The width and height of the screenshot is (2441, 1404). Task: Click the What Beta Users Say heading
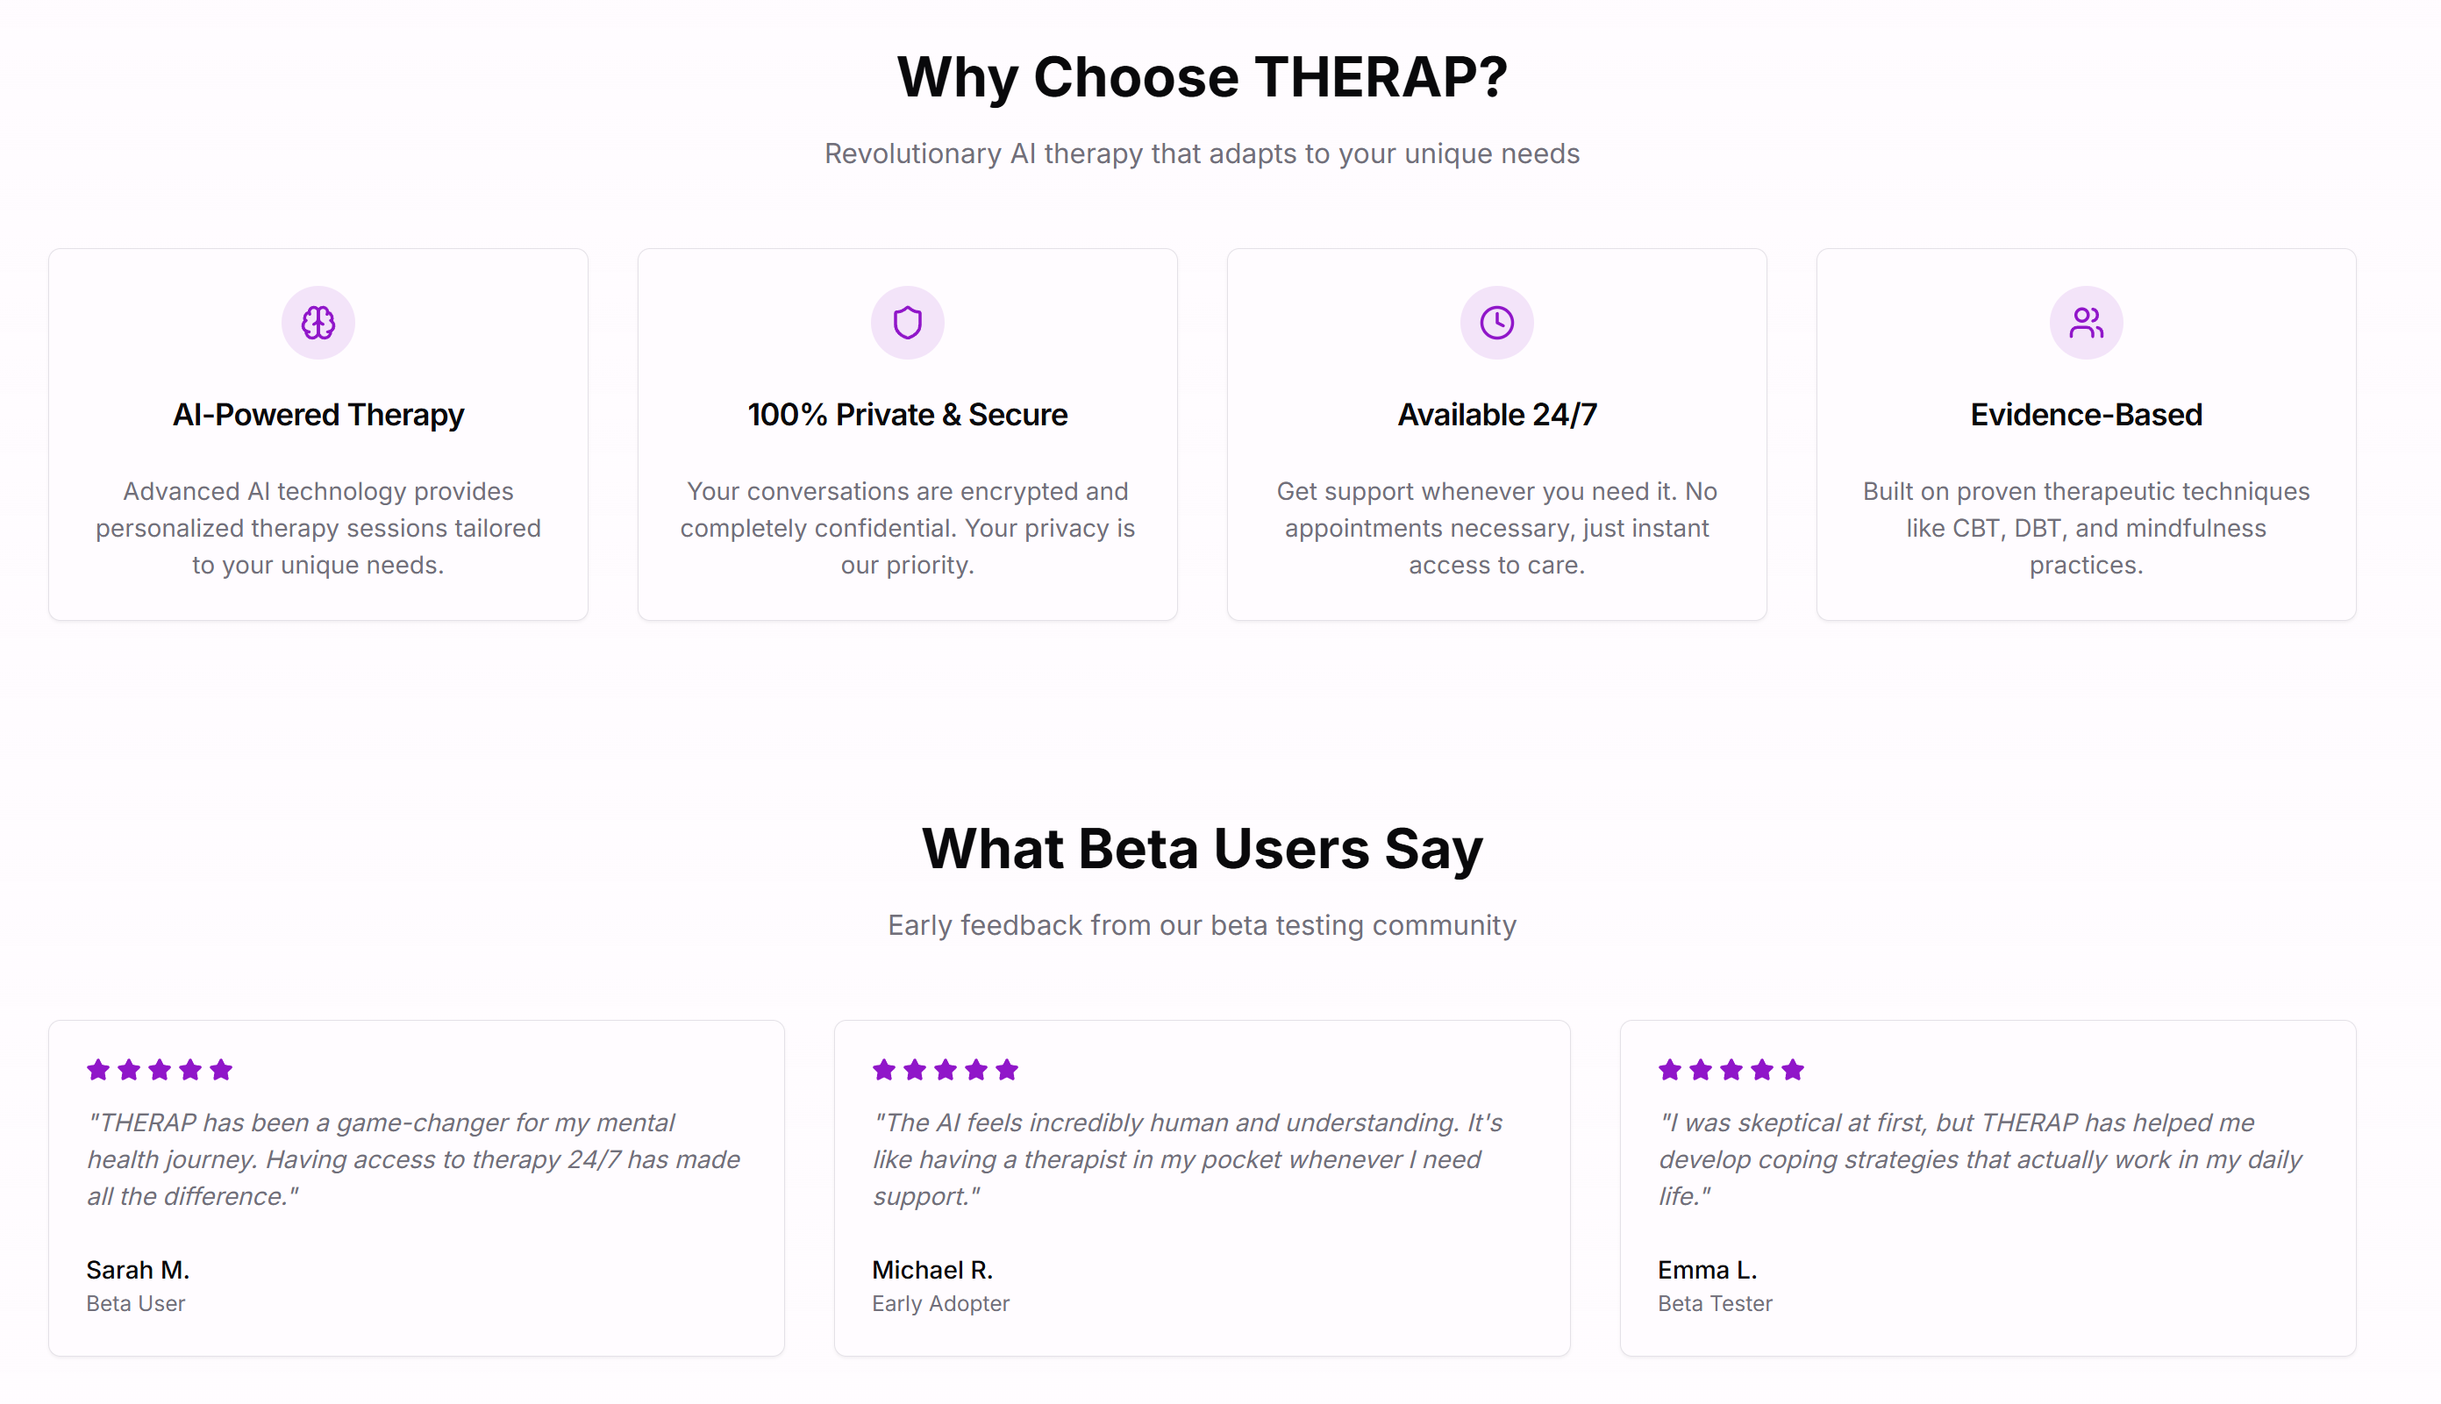[1202, 848]
